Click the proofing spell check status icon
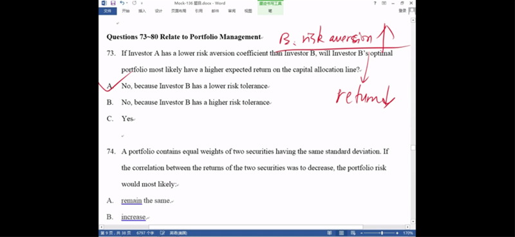This screenshot has height=237, width=515. [x=162, y=233]
